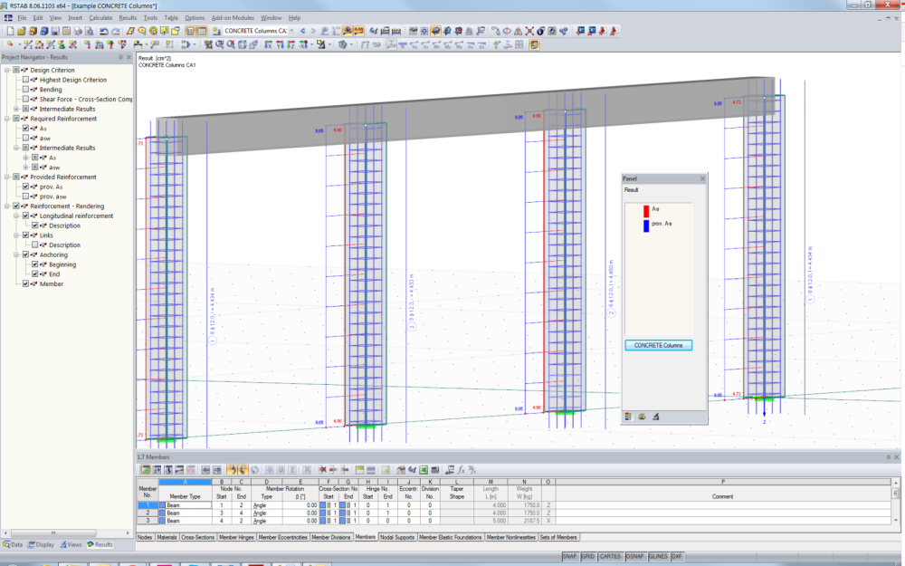Click the view in X direction icon
The height and width of the screenshot is (566, 905).
269,44
